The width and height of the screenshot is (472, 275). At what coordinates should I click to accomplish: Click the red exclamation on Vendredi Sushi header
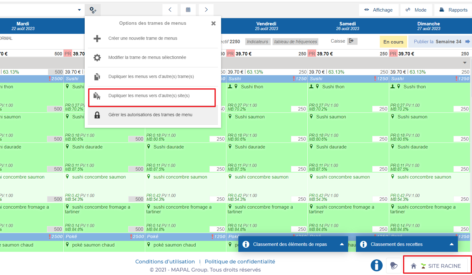click(294, 79)
